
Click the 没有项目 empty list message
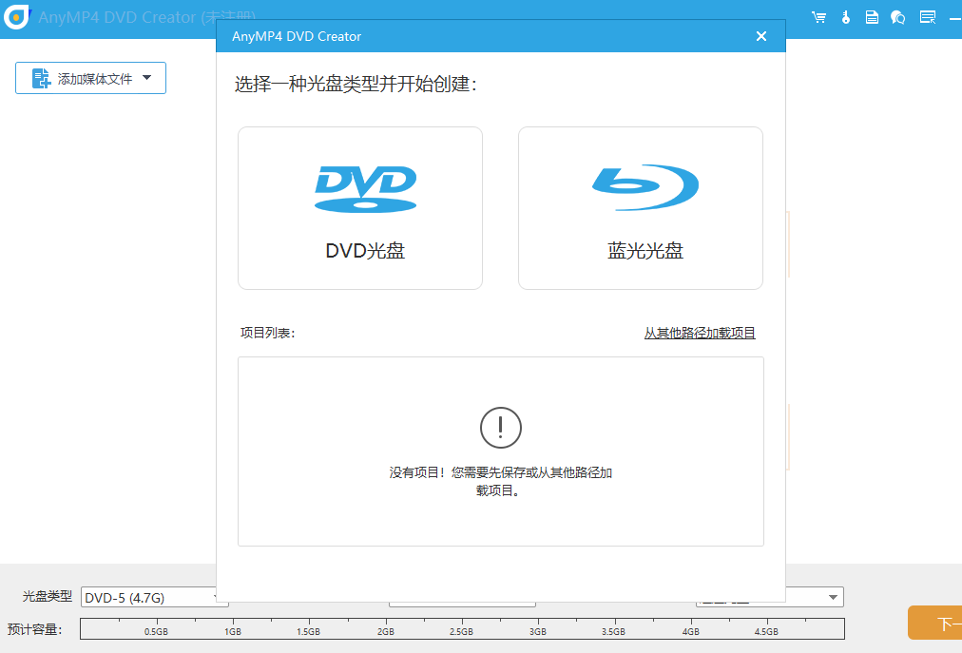click(x=501, y=481)
